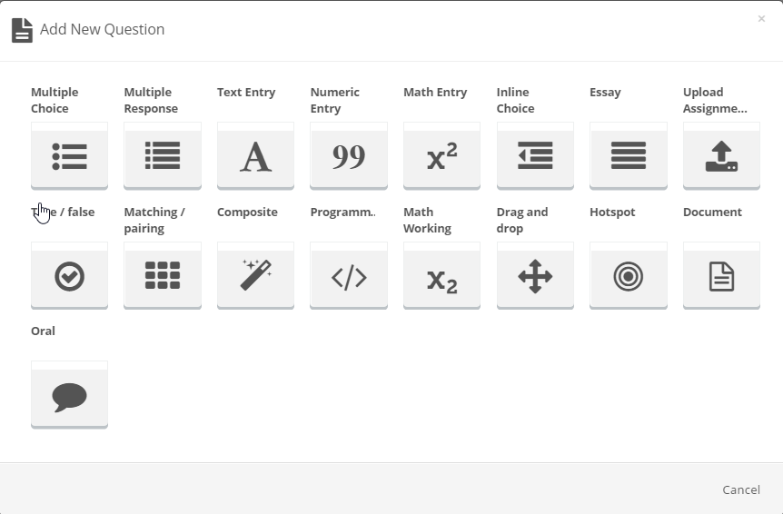Choose the Multiple Response list icon
Screen dimensions: 783x514
[x=163, y=156]
